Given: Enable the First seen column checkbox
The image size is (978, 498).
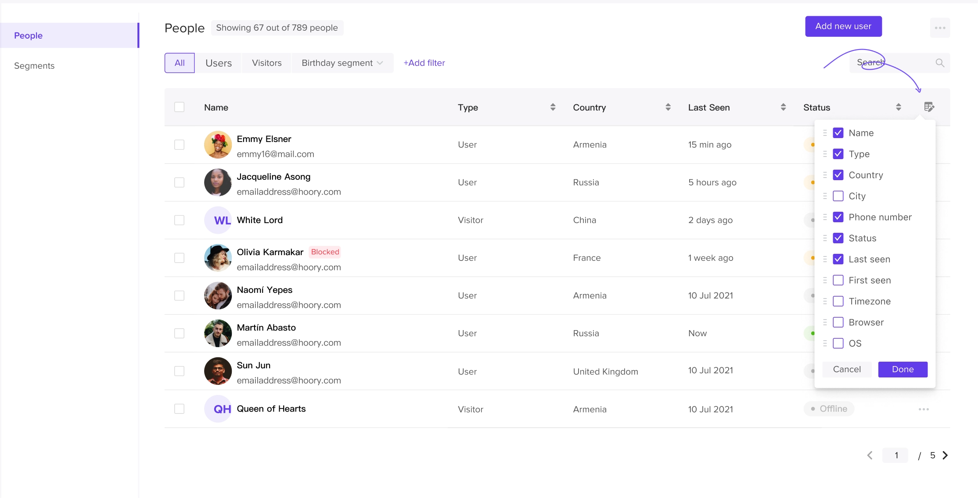Looking at the screenshot, I should coord(838,280).
